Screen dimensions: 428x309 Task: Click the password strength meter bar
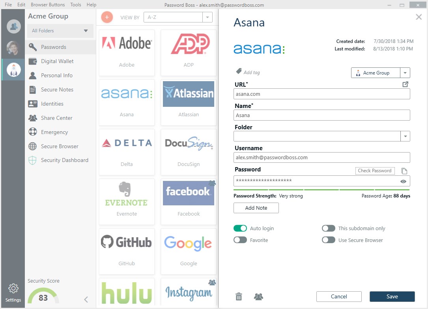tap(321, 190)
